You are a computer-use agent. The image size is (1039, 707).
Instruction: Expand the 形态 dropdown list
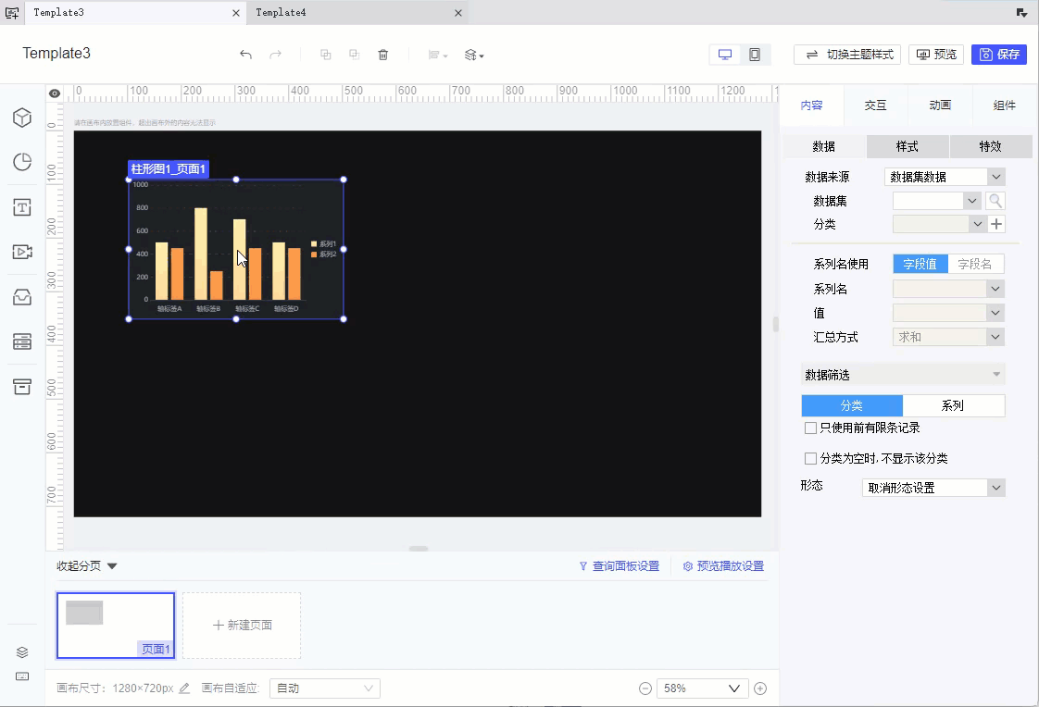point(933,488)
